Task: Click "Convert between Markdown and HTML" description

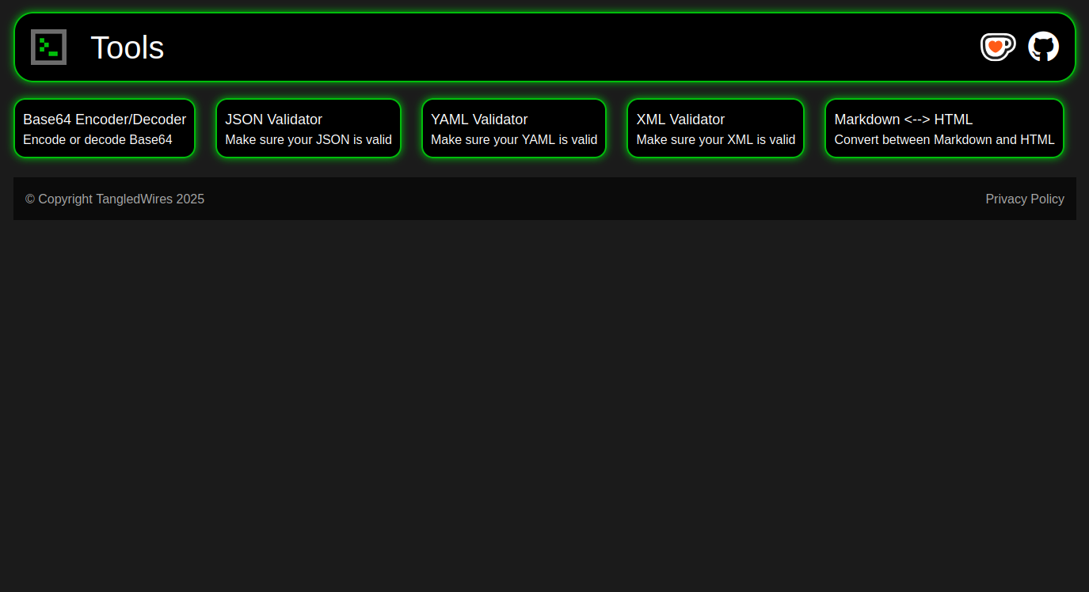Action: (944, 140)
